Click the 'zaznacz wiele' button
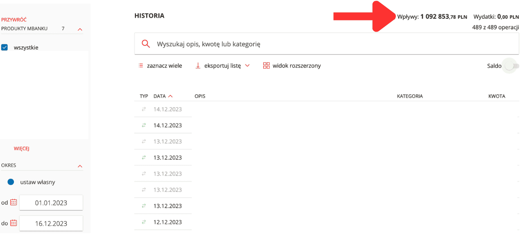 coord(160,66)
